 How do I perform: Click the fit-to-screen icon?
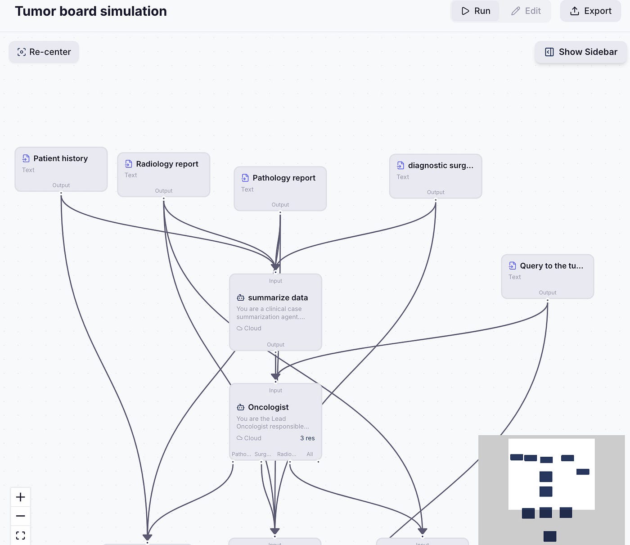pyautogui.click(x=20, y=535)
